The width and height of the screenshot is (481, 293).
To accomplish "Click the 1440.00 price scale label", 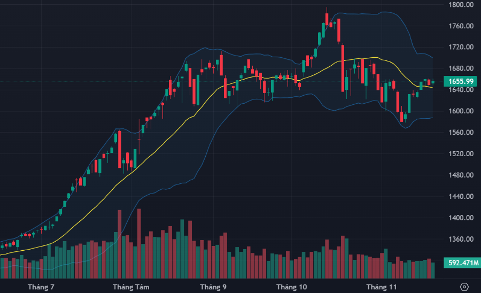I will (x=461, y=197).
